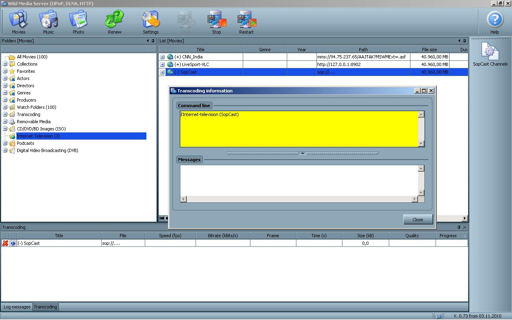Expand the Directors node
The height and width of the screenshot is (320, 512).
tap(5, 86)
